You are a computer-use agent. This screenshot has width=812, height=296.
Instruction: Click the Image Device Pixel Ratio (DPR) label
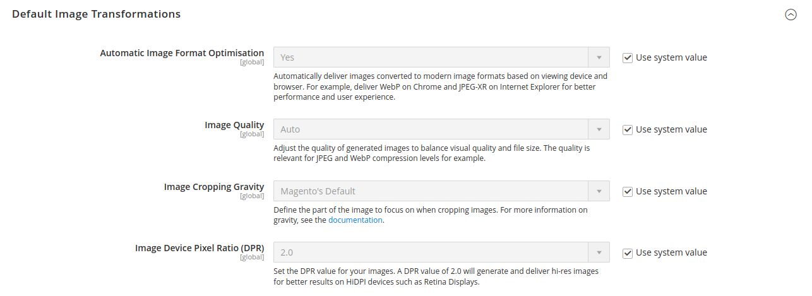tap(199, 248)
